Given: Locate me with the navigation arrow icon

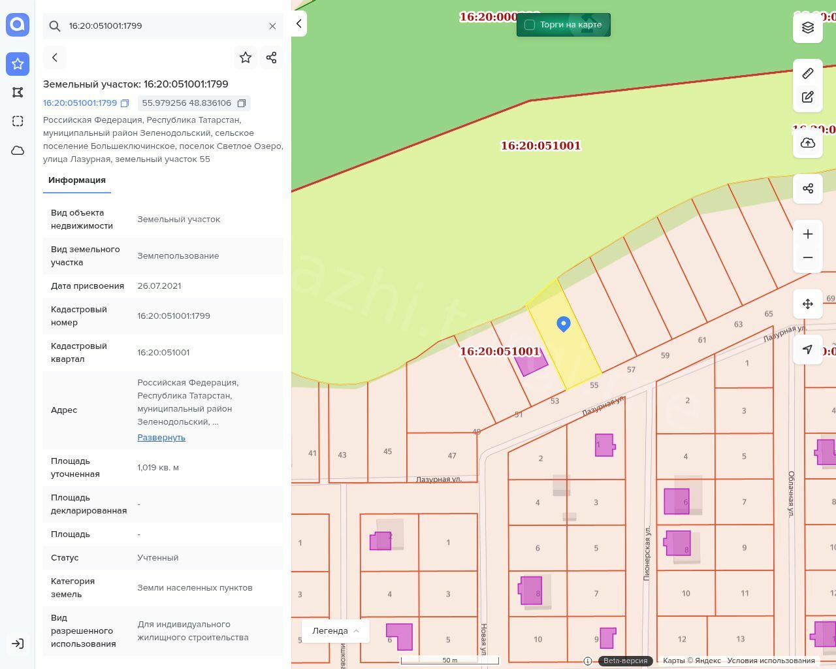Looking at the screenshot, I should click(807, 350).
